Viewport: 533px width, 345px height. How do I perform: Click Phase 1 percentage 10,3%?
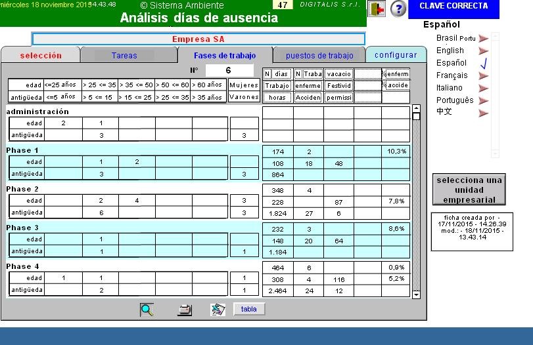coord(396,151)
